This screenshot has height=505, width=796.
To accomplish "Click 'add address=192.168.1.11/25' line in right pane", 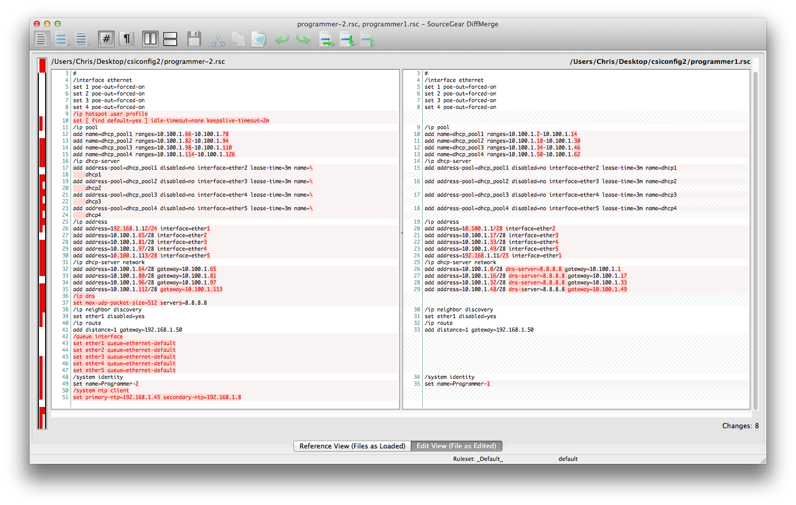I will coord(493,255).
